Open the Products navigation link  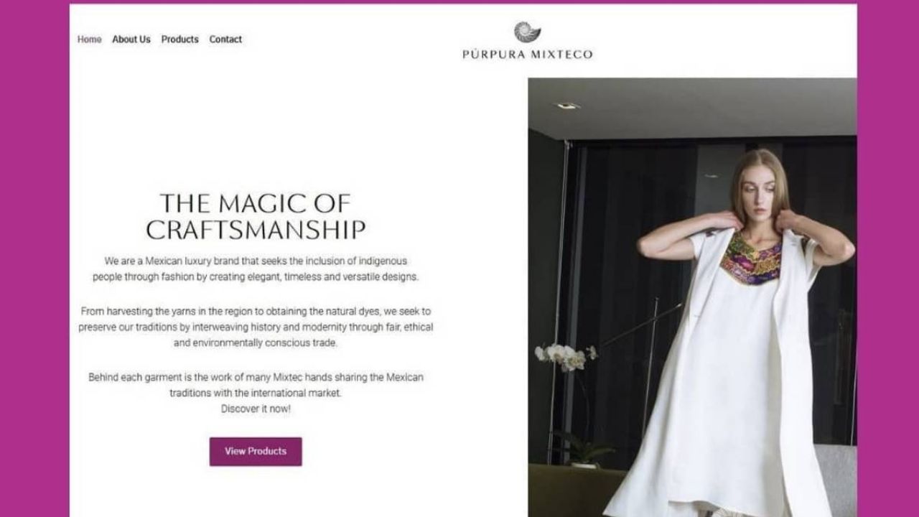pyautogui.click(x=179, y=39)
